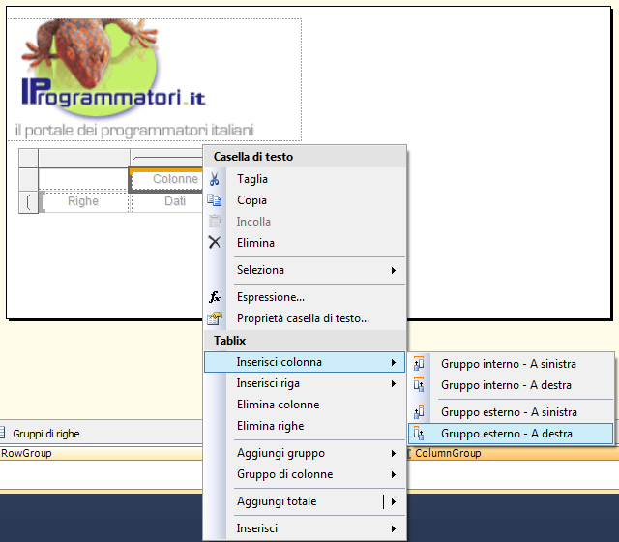Choose Gruppo interno - A destra
The width and height of the screenshot is (619, 542).
coord(511,385)
